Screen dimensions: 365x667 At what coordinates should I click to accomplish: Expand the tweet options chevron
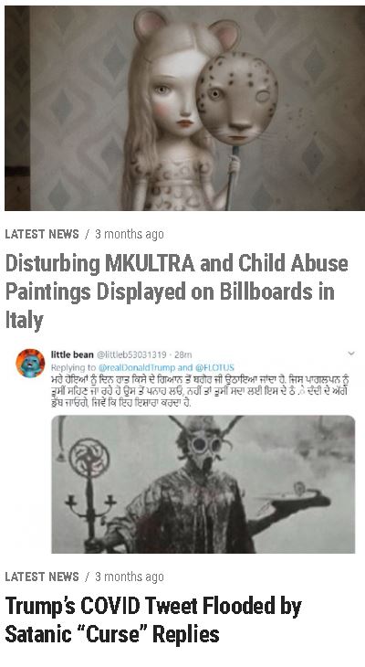(351, 354)
